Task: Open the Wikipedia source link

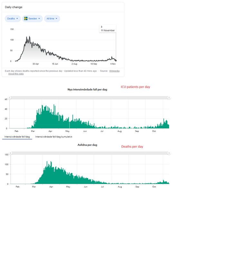Action: 114,71
